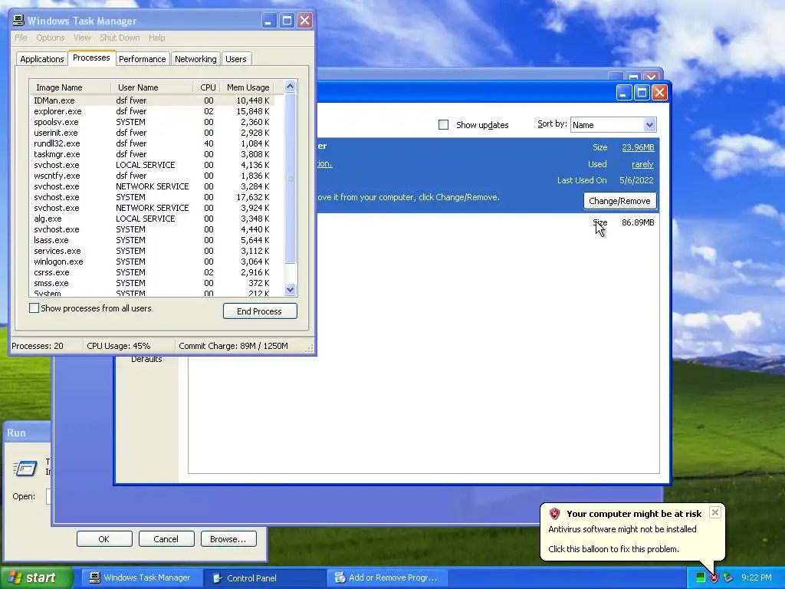785x589 pixels.
Task: Toggle the Show updates checkbox
Action: point(444,125)
